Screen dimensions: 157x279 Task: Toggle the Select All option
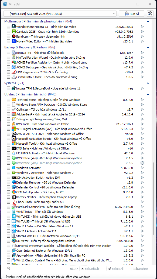tap(116, 269)
